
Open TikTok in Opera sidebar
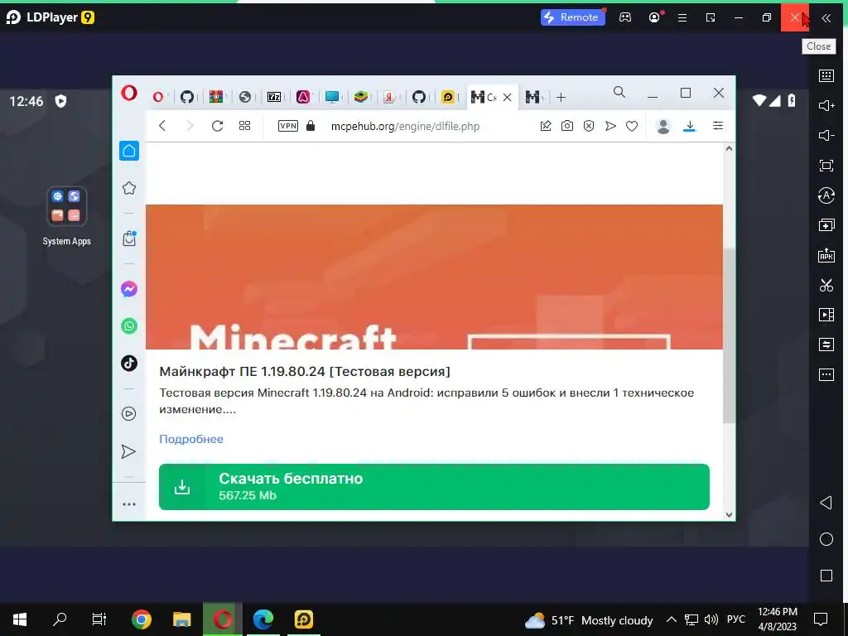128,364
